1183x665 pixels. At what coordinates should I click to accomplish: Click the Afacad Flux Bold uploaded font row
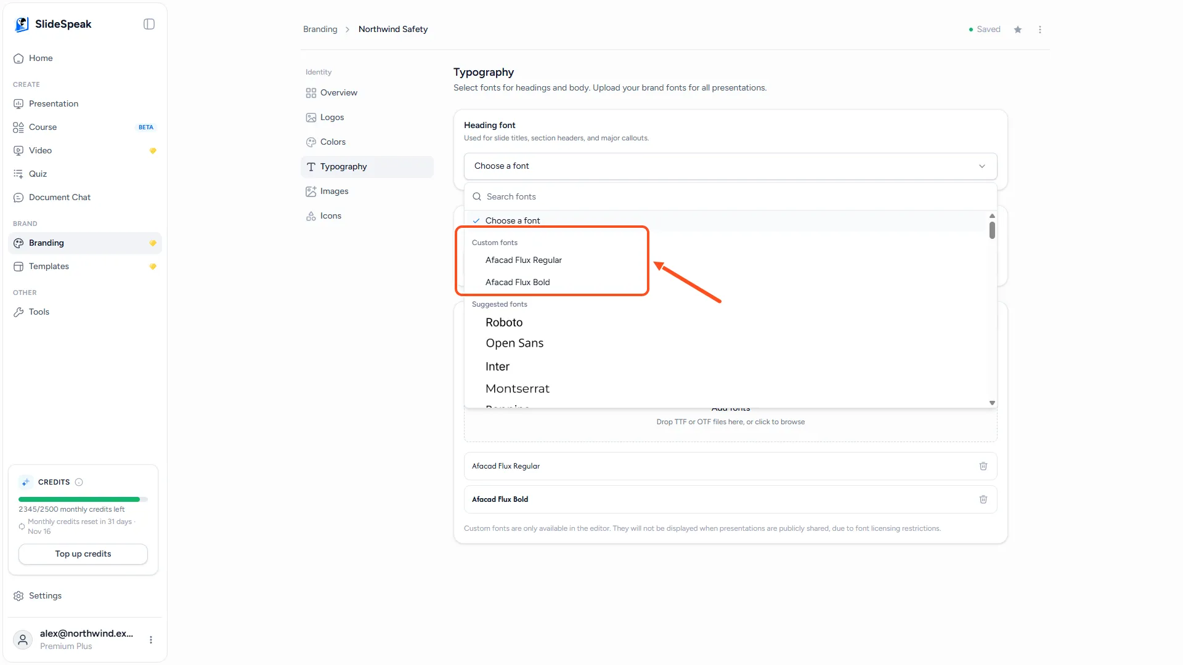(x=731, y=499)
